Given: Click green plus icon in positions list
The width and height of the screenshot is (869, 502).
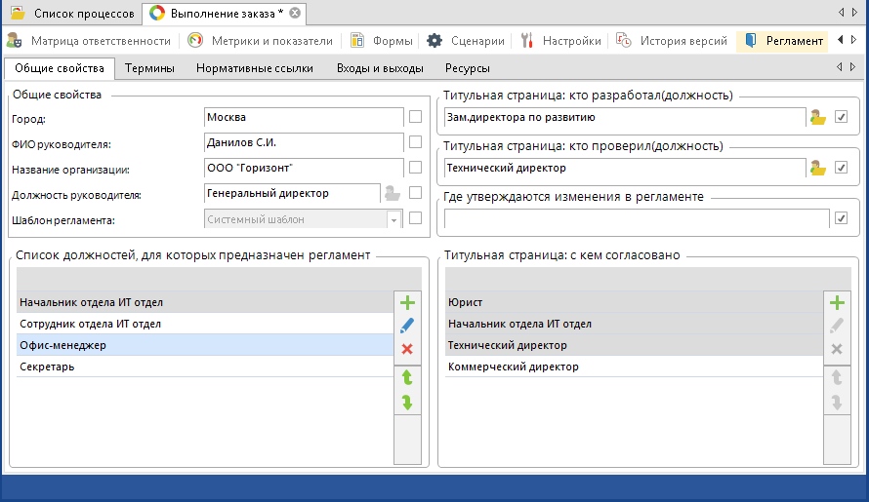Looking at the screenshot, I should [x=407, y=303].
